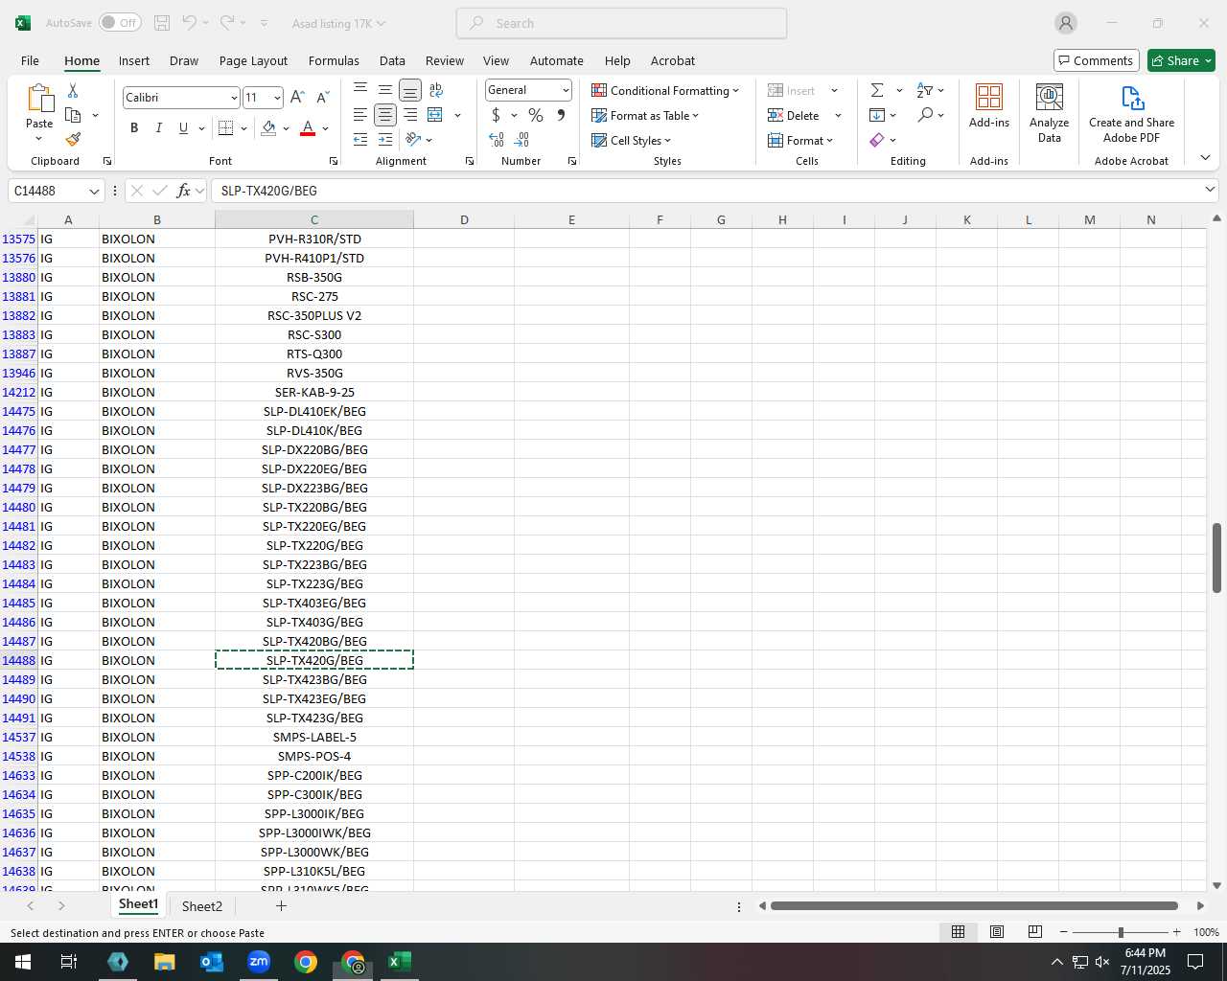Click the Merge & Center icon

click(435, 115)
